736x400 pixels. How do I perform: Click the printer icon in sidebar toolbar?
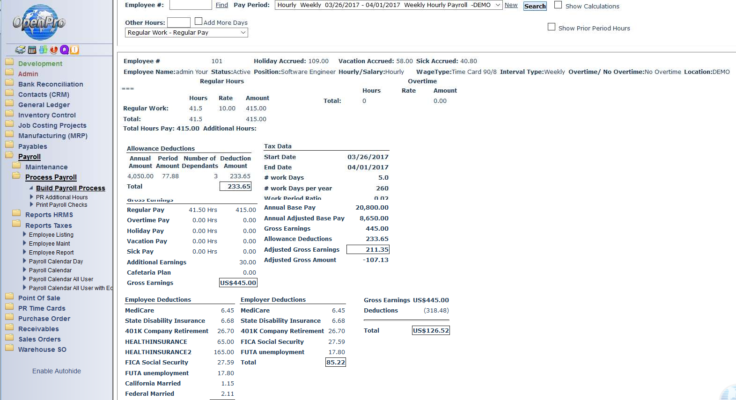pyautogui.click(x=20, y=50)
